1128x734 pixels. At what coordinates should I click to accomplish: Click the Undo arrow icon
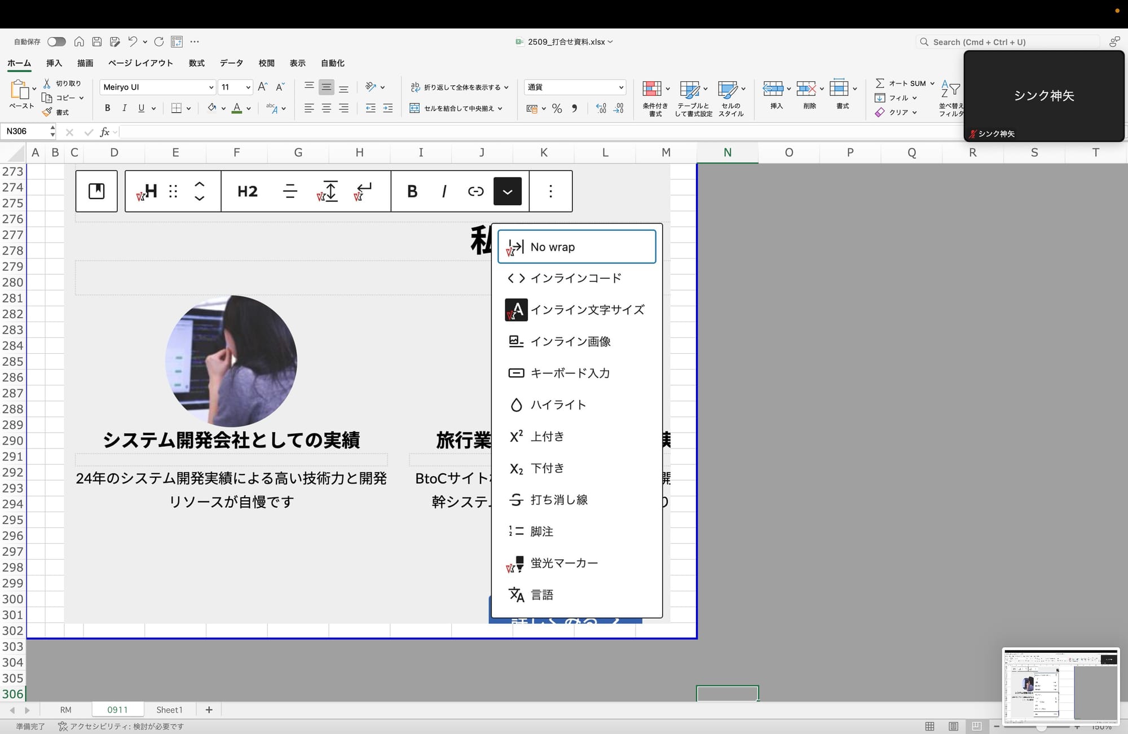(133, 41)
